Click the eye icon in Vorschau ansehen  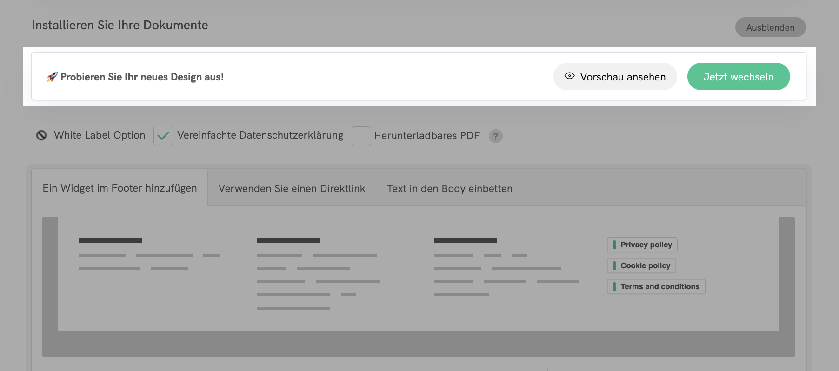(x=569, y=76)
